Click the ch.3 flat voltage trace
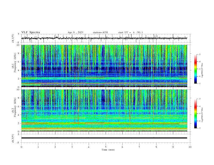This screenshot has width=214, height=165. [x=104, y=138]
